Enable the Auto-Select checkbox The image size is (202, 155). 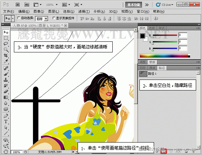[19, 18]
